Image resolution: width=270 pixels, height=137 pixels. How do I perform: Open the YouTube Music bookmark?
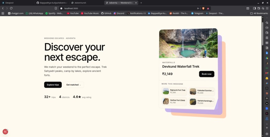click(x=90, y=13)
